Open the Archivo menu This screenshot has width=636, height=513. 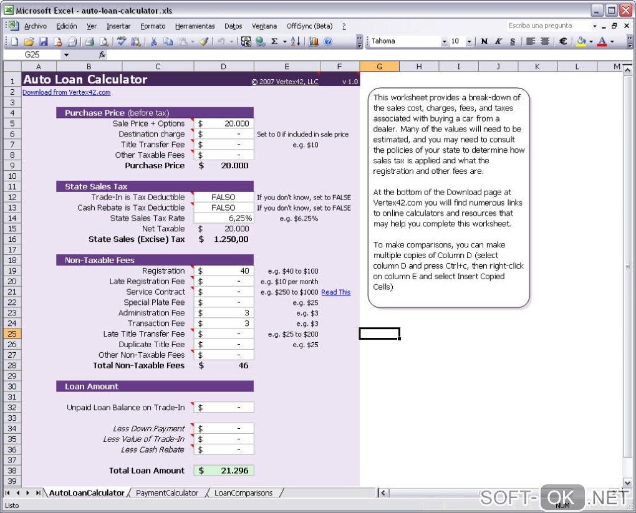[36, 26]
